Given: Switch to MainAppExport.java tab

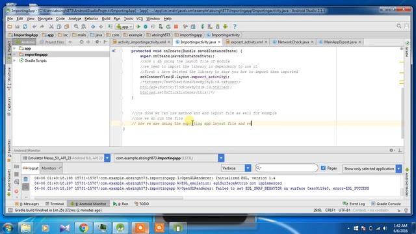Looking at the screenshot, I should pyautogui.click(x=340, y=42).
